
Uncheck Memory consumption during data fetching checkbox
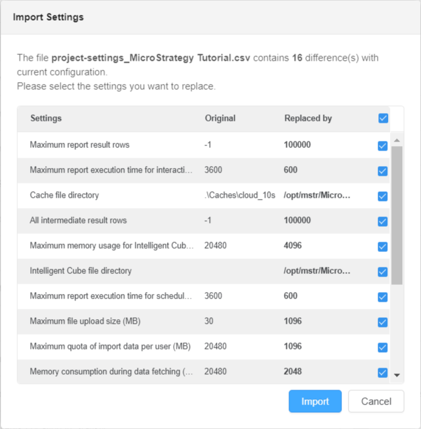[382, 372]
